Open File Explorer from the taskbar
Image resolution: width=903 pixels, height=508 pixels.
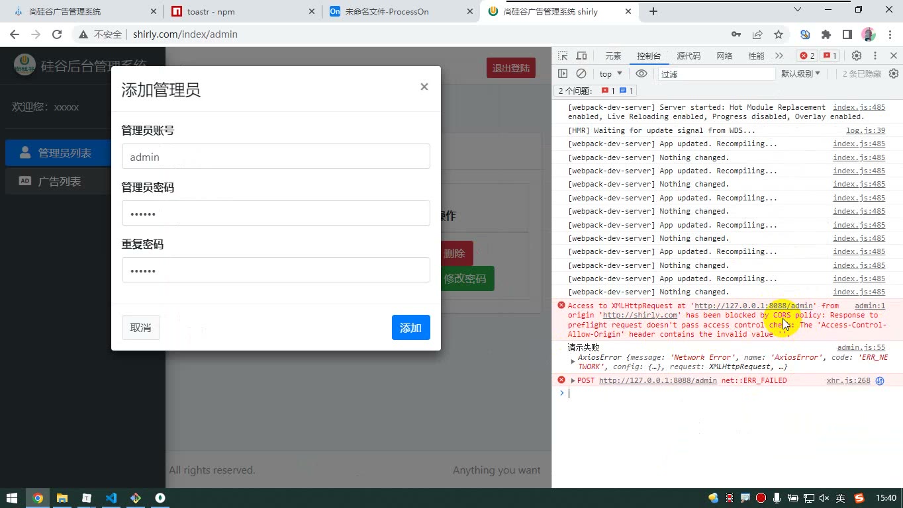point(62,498)
